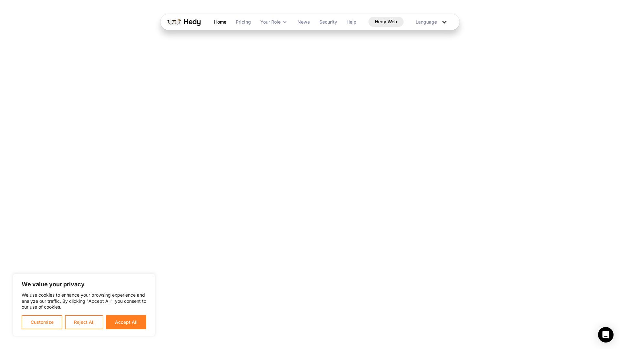The image size is (620, 349).
Task: Expand the Your Role chevron arrow
Action: pos(285,22)
